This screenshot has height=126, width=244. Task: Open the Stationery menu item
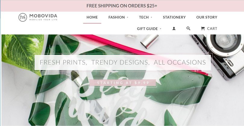(x=174, y=17)
